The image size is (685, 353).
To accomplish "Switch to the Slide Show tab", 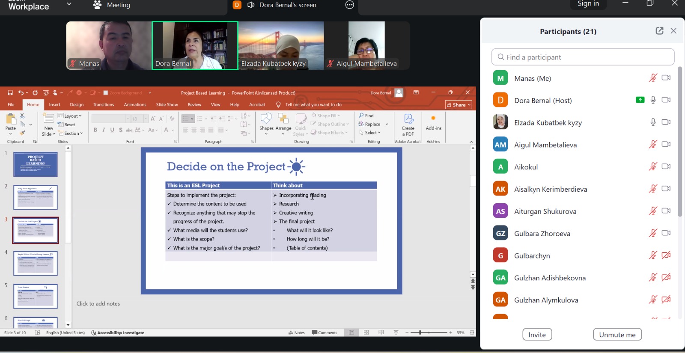I will [167, 105].
